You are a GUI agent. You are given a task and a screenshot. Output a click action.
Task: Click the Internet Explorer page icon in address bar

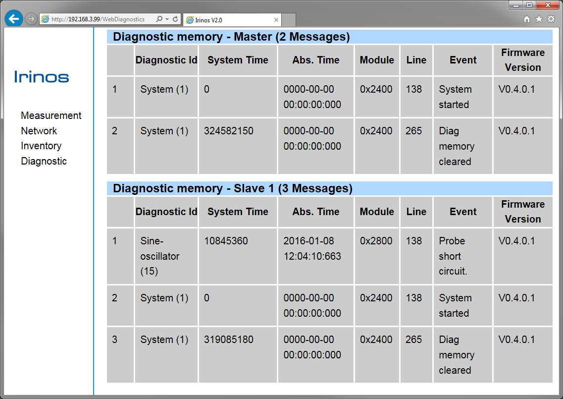45,19
